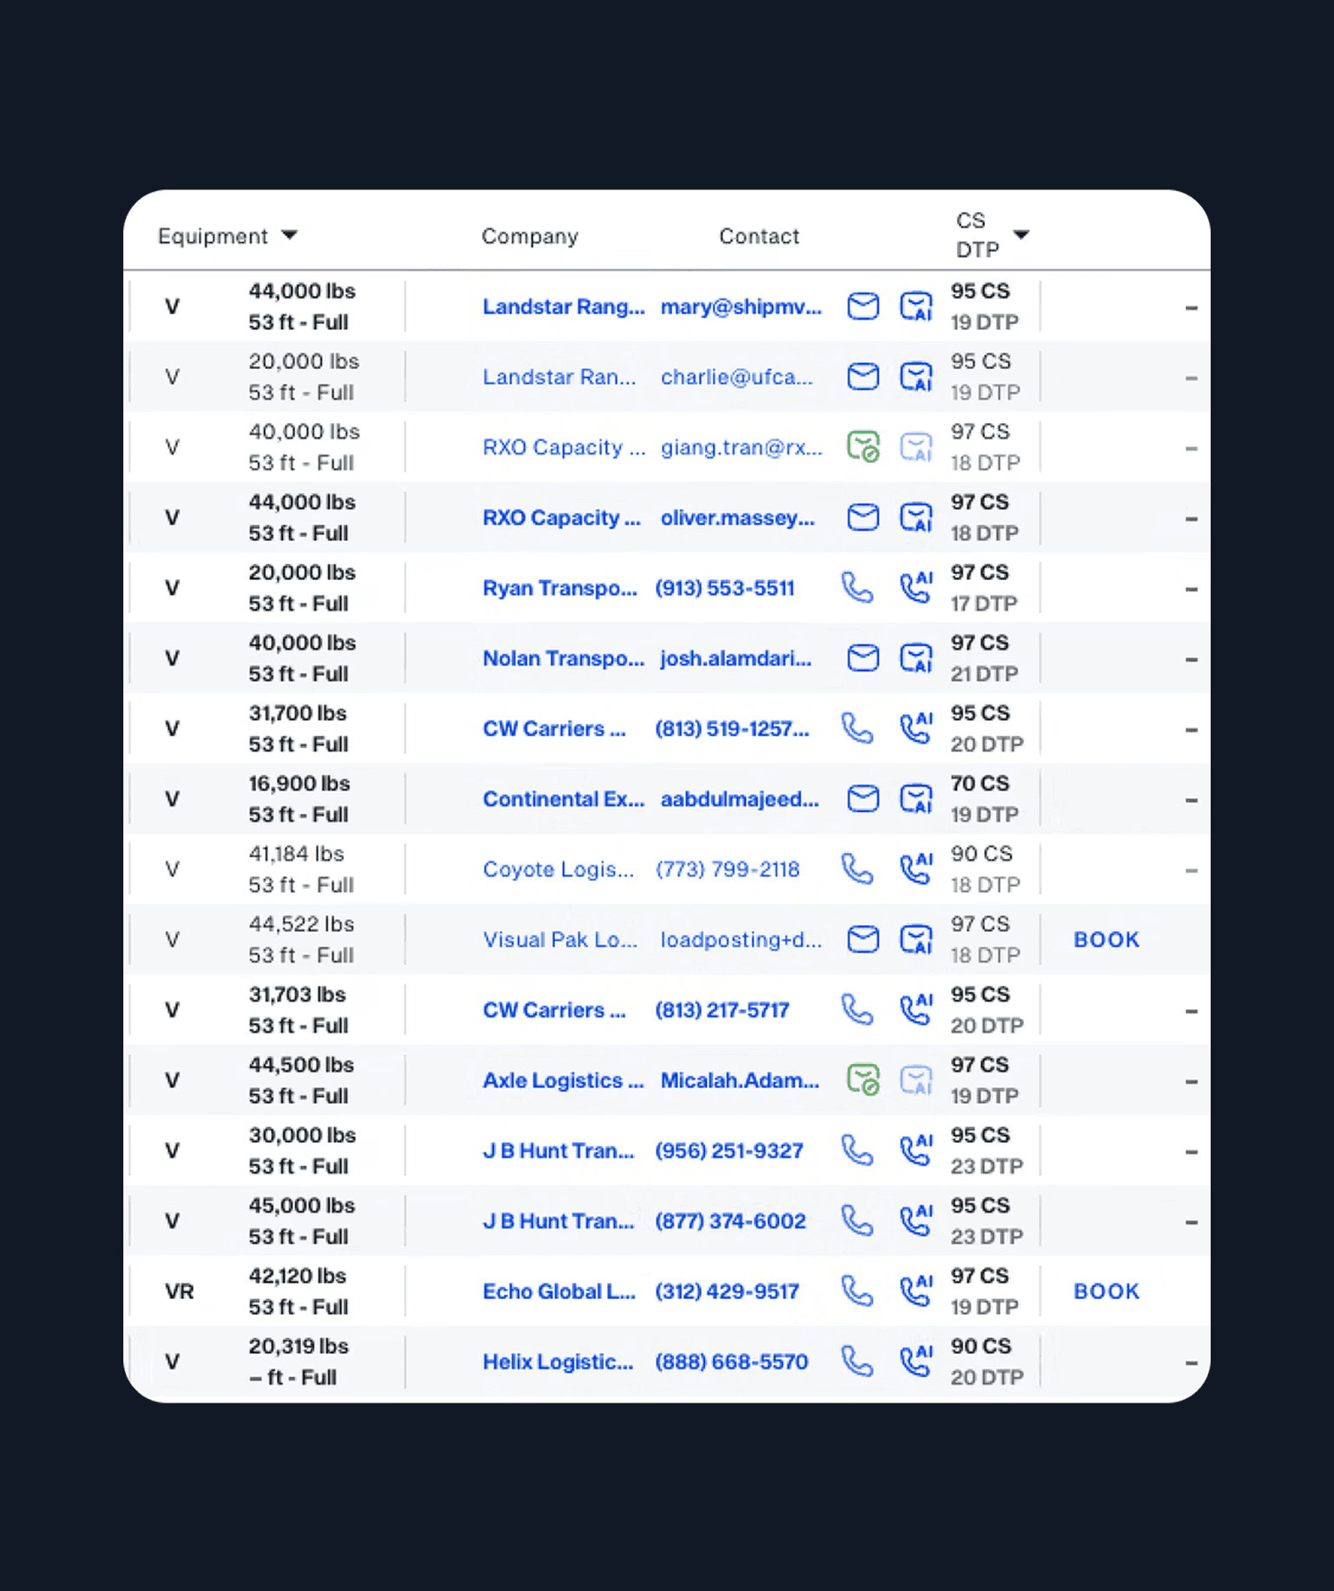1334x1591 pixels.
Task: Click the 70 CS score value
Action: (980, 783)
